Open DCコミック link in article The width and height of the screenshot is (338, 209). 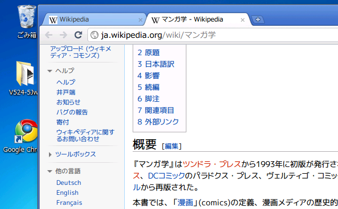166,176
